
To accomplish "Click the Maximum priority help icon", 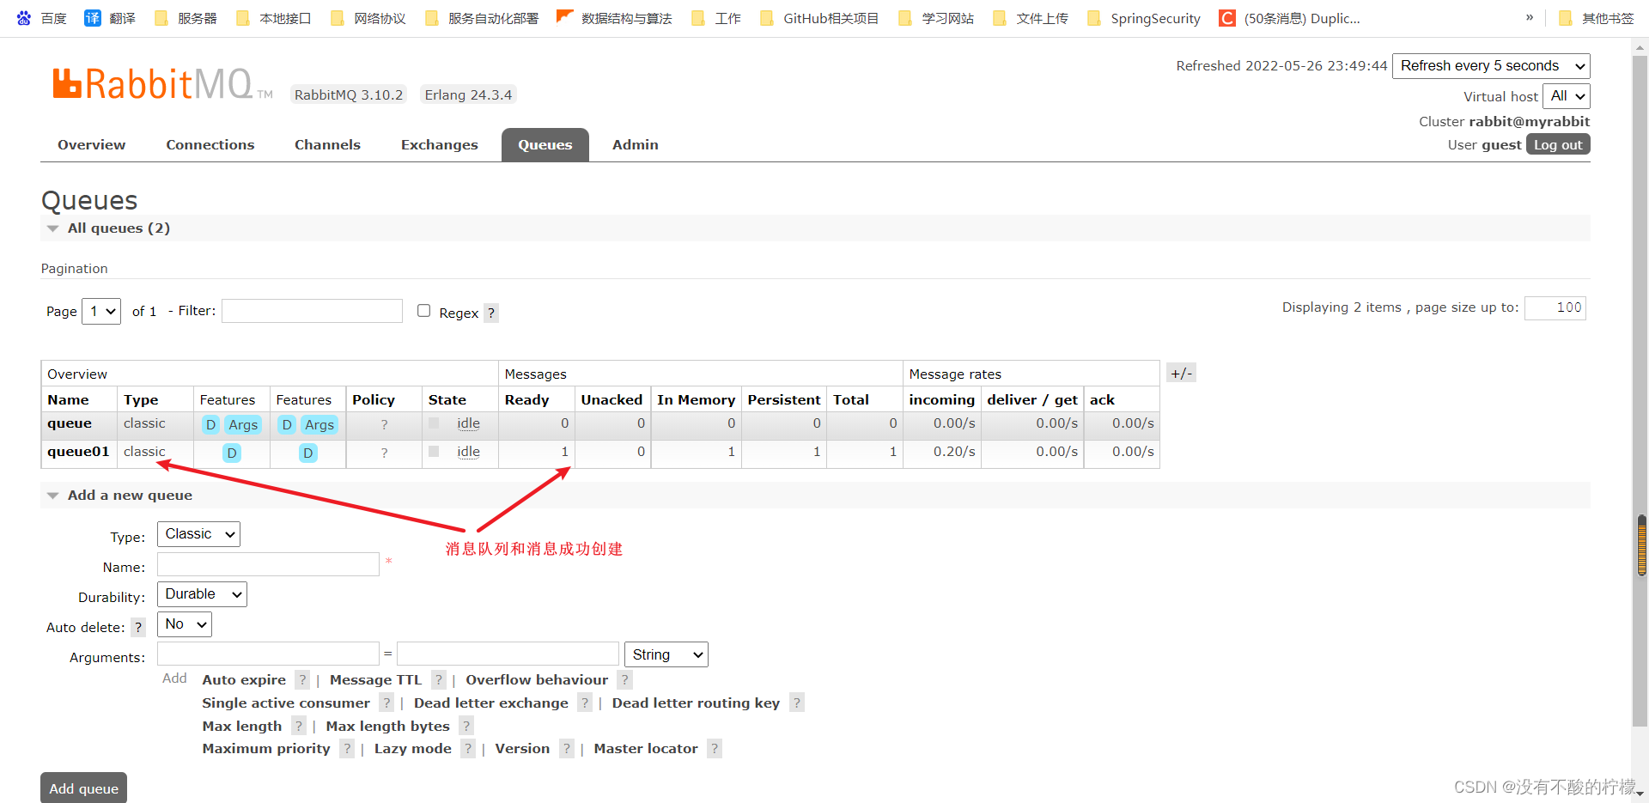I will [x=347, y=749].
